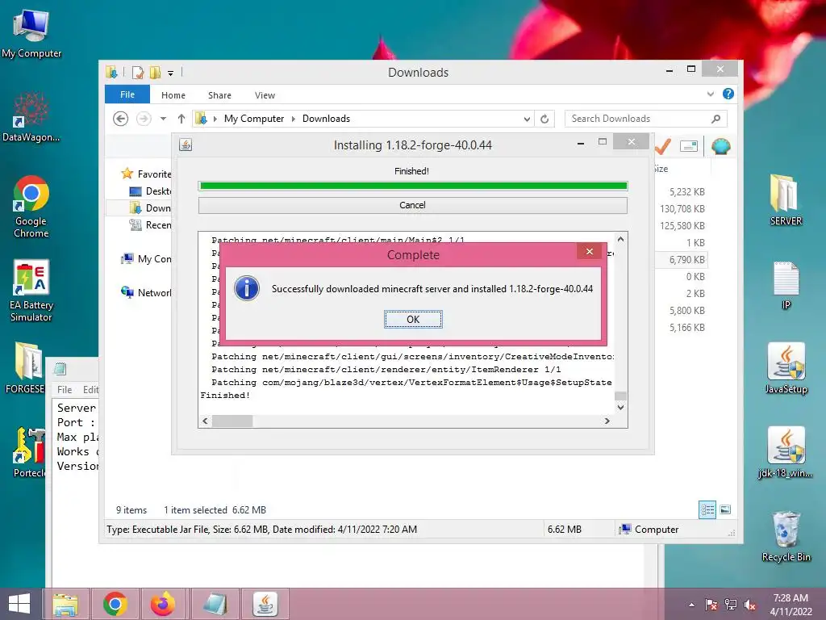Open EA Battery Simulator desktop icon
This screenshot has height=620, width=826.
pyautogui.click(x=31, y=291)
